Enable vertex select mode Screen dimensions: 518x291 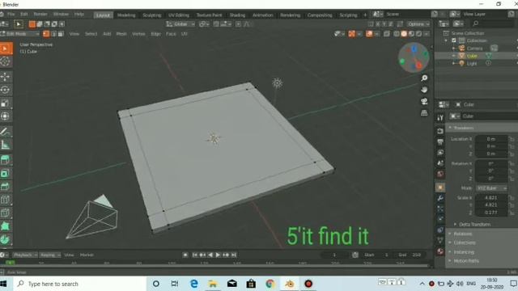tap(46, 34)
